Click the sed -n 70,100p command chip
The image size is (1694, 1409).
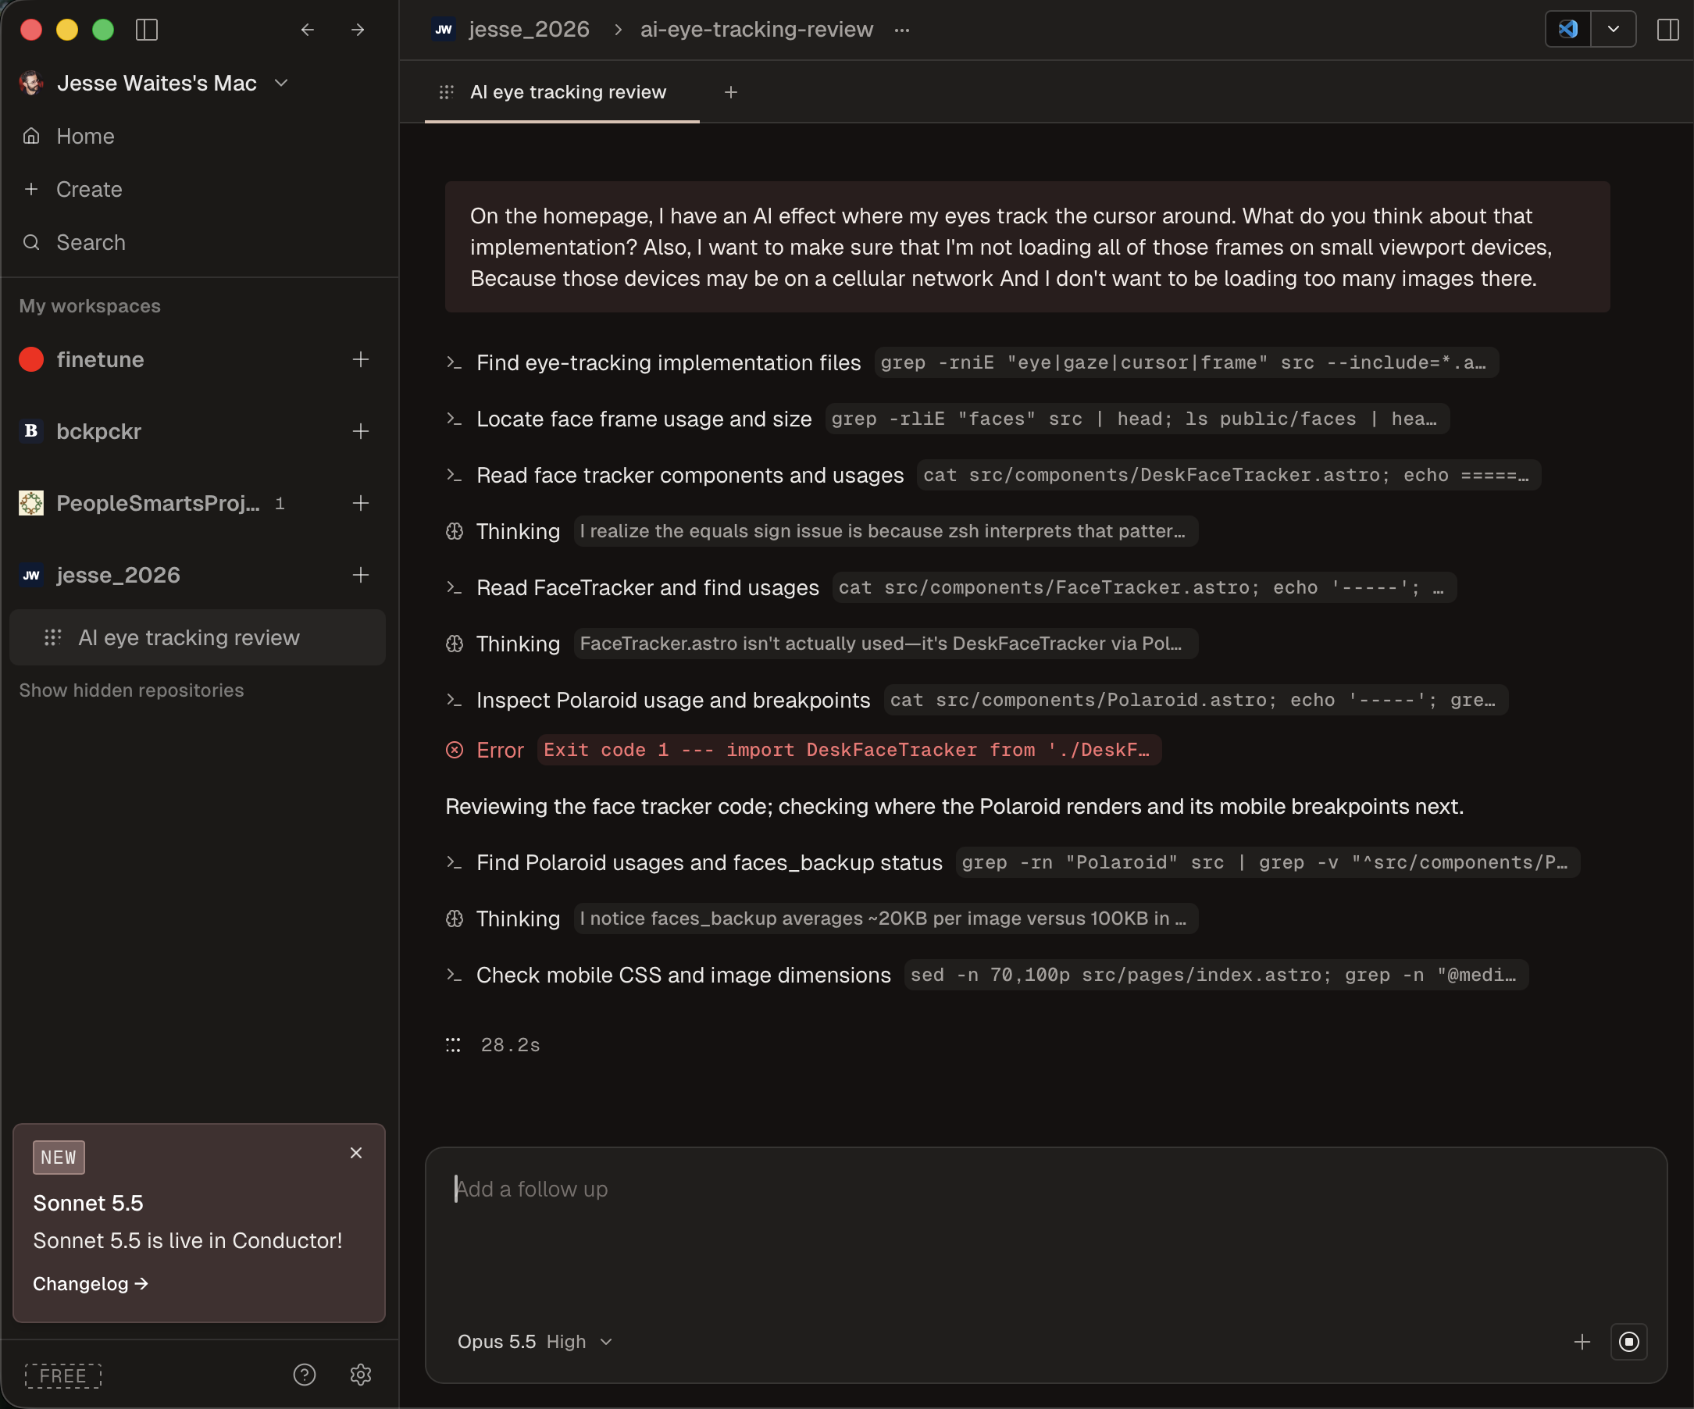[1216, 975]
